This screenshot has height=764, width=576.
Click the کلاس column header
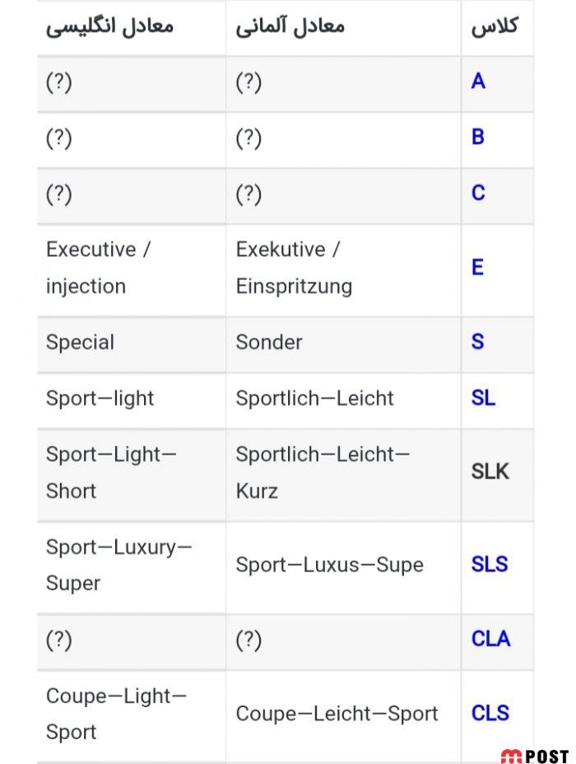(494, 26)
